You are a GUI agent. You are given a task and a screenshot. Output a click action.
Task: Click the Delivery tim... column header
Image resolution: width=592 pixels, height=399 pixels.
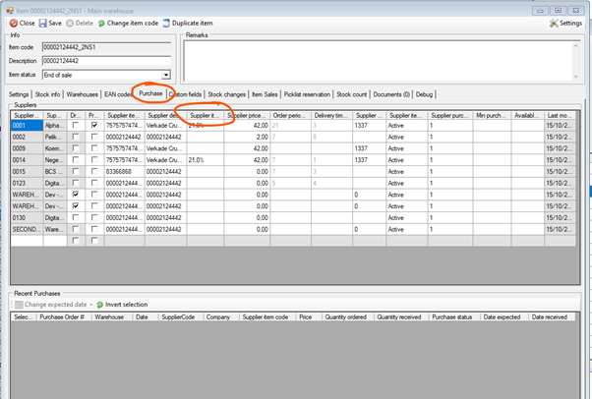pos(331,116)
